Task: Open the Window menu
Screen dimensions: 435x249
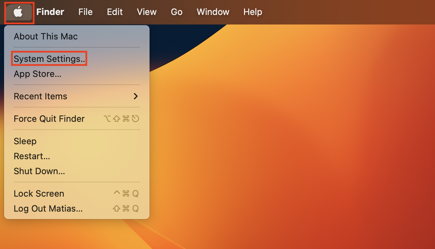Action: [213, 12]
